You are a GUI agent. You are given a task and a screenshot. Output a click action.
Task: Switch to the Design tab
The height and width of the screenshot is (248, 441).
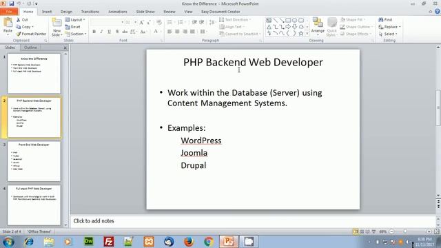coord(66,12)
